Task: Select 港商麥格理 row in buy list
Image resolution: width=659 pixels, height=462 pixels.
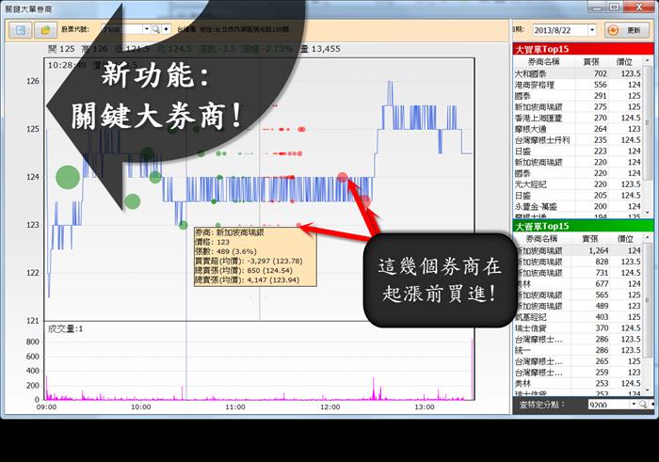Action: (x=578, y=85)
